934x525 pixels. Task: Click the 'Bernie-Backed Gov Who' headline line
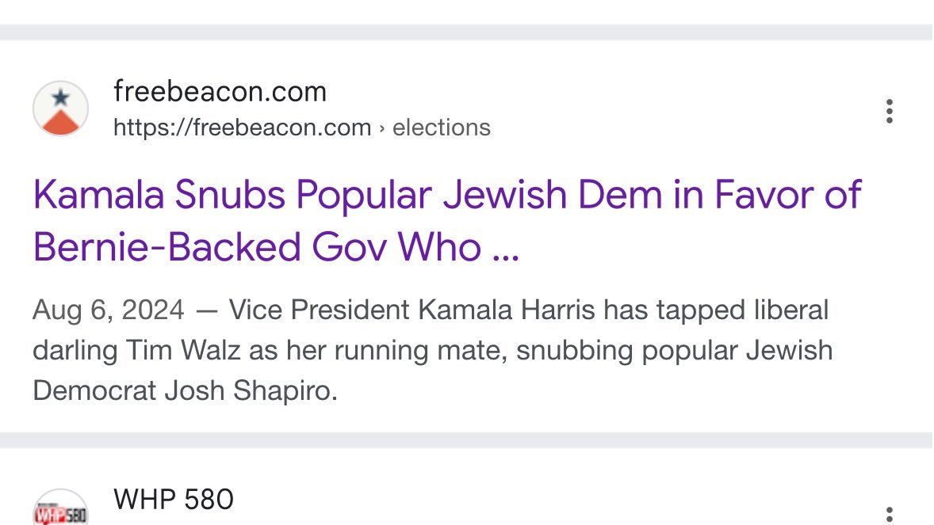257,247
